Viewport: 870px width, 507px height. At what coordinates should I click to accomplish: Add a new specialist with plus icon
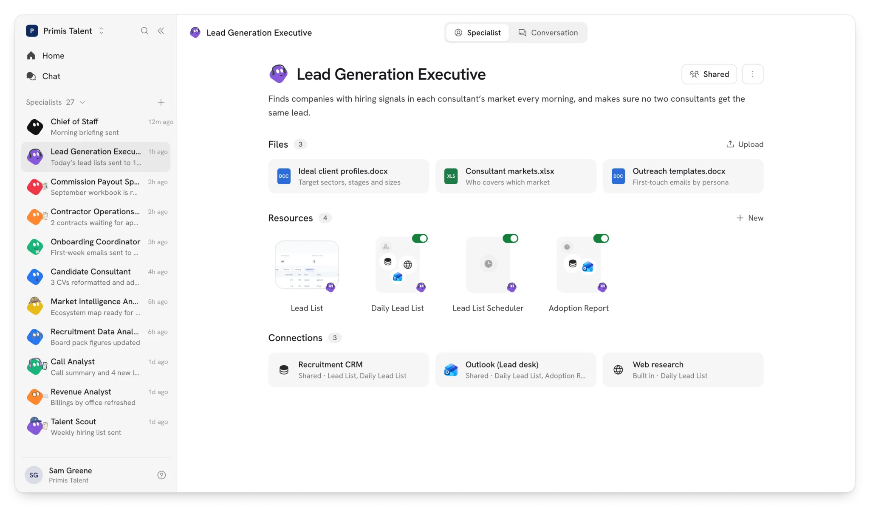coord(161,102)
